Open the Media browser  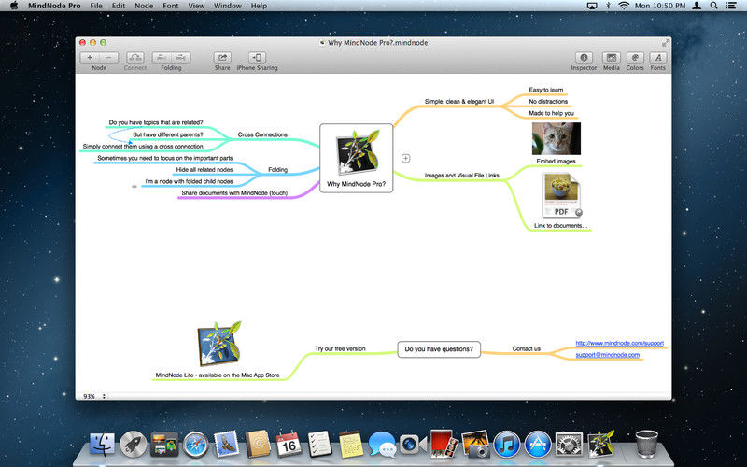coord(611,58)
